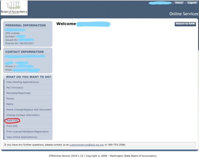Click the CPAOnline Version 2019.1.15 footer text
Screen dimensions: 199x159
[x=66, y=156]
